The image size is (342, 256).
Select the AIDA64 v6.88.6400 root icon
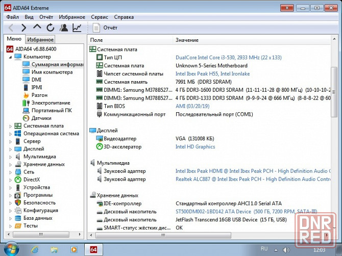10,49
